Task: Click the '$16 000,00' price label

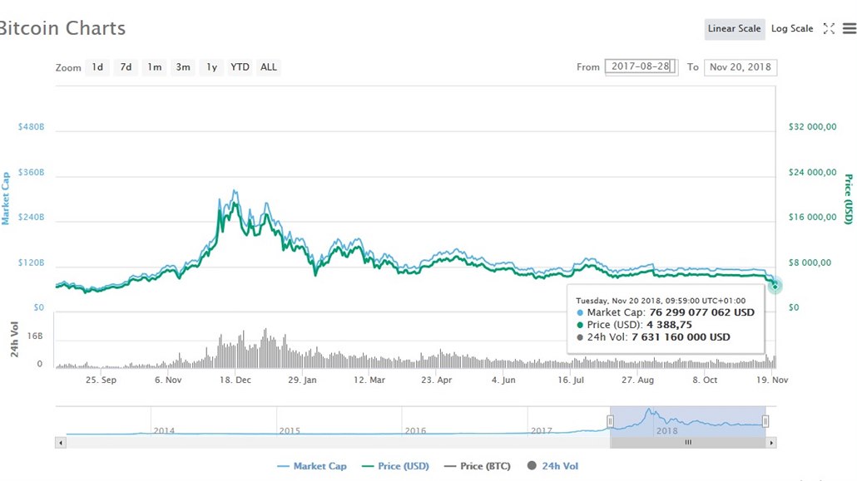Action: coord(812,218)
